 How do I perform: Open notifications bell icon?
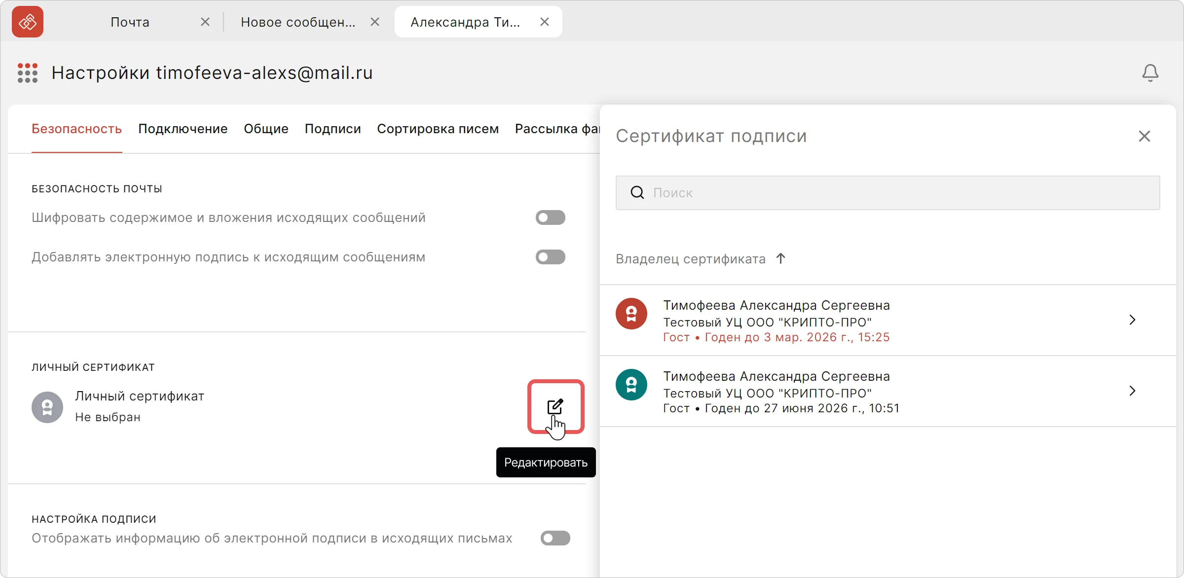point(1150,73)
